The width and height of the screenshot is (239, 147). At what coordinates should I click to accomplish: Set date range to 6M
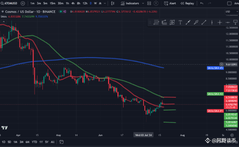tap(27, 142)
